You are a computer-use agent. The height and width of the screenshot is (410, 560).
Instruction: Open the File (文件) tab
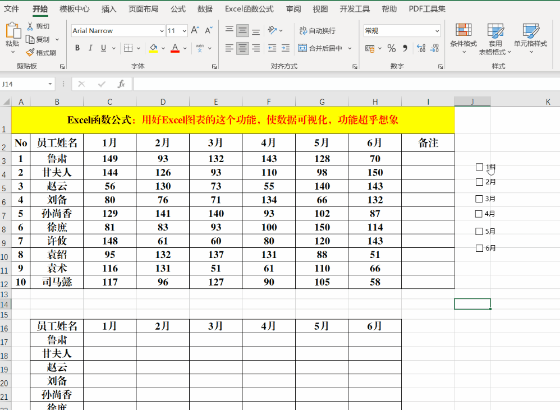[11, 9]
